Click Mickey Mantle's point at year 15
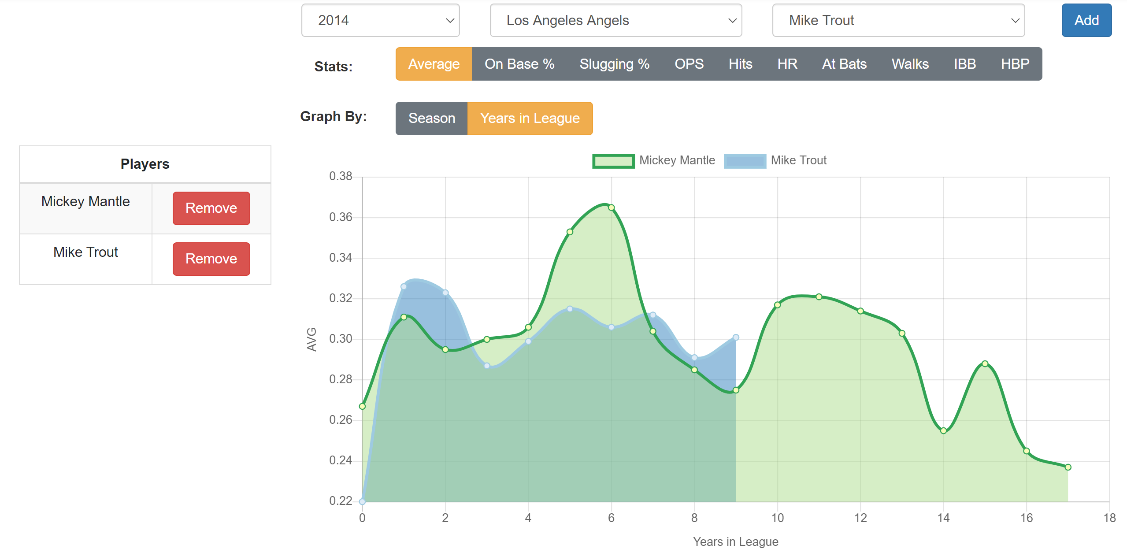Screen dimensions: 1127x556 pyautogui.click(x=985, y=363)
